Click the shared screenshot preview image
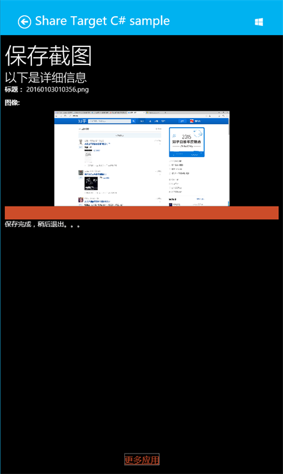 [x=142, y=159]
